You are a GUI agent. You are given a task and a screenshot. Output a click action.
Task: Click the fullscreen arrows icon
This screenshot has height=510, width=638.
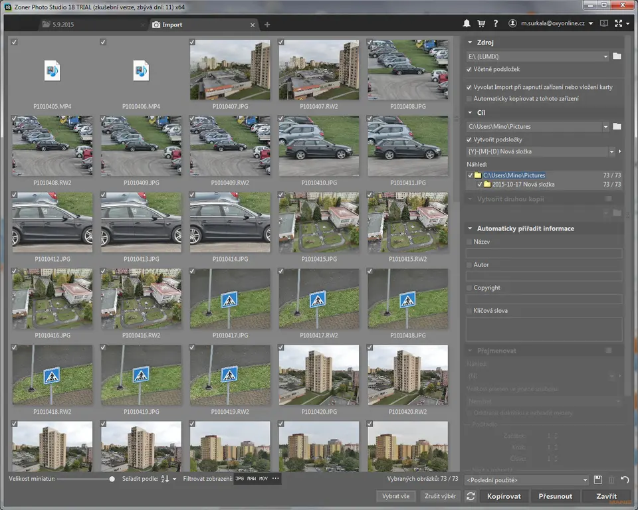pos(619,24)
